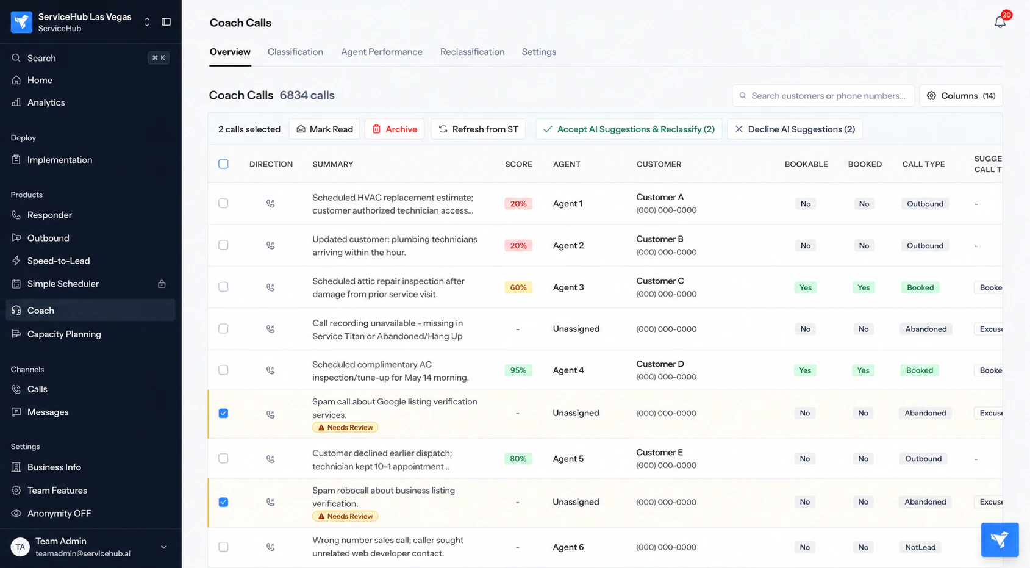The width and height of the screenshot is (1030, 568).
Task: Click the Needs Review badge on Google listing spam call
Action: 345,428
